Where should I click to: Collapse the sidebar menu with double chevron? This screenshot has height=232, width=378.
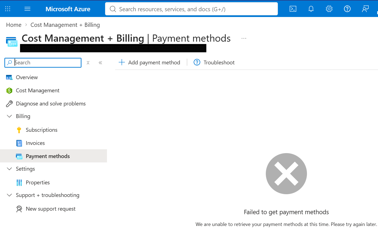pos(100,63)
